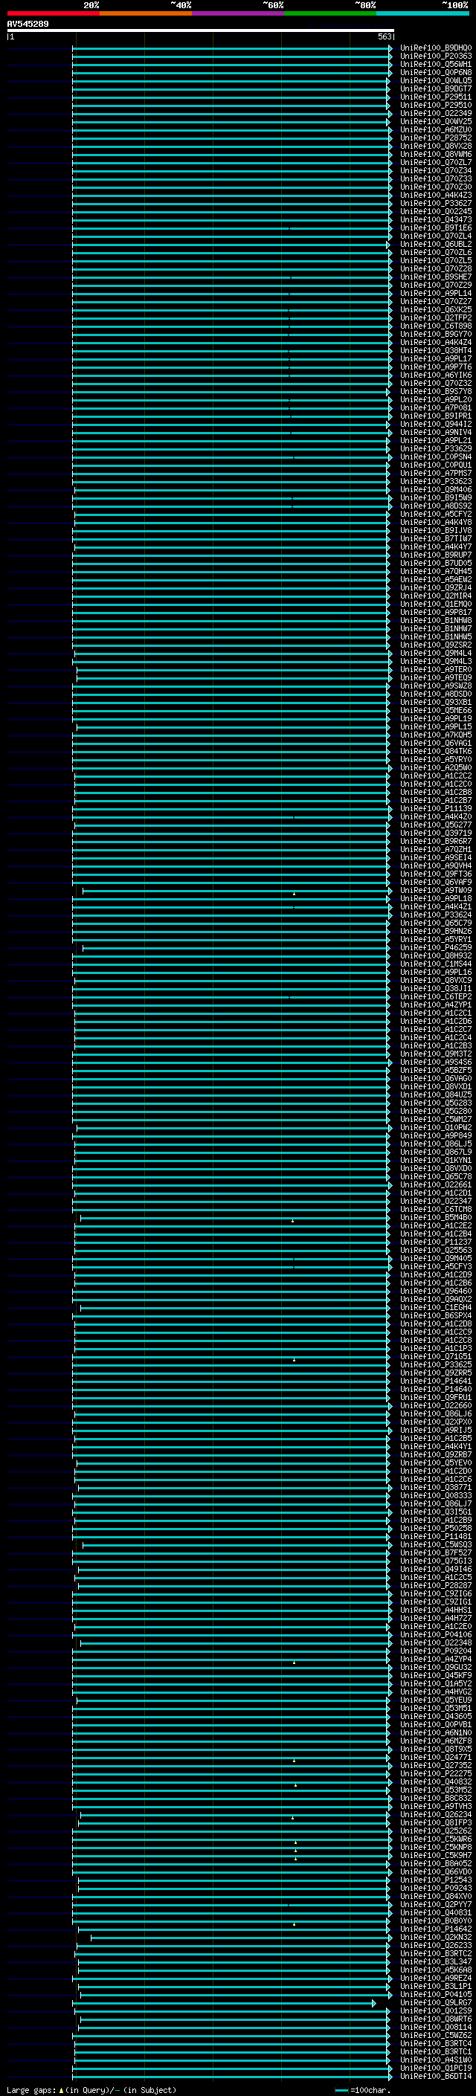Open hit UniRef100_B9DHQ0

[435, 48]
